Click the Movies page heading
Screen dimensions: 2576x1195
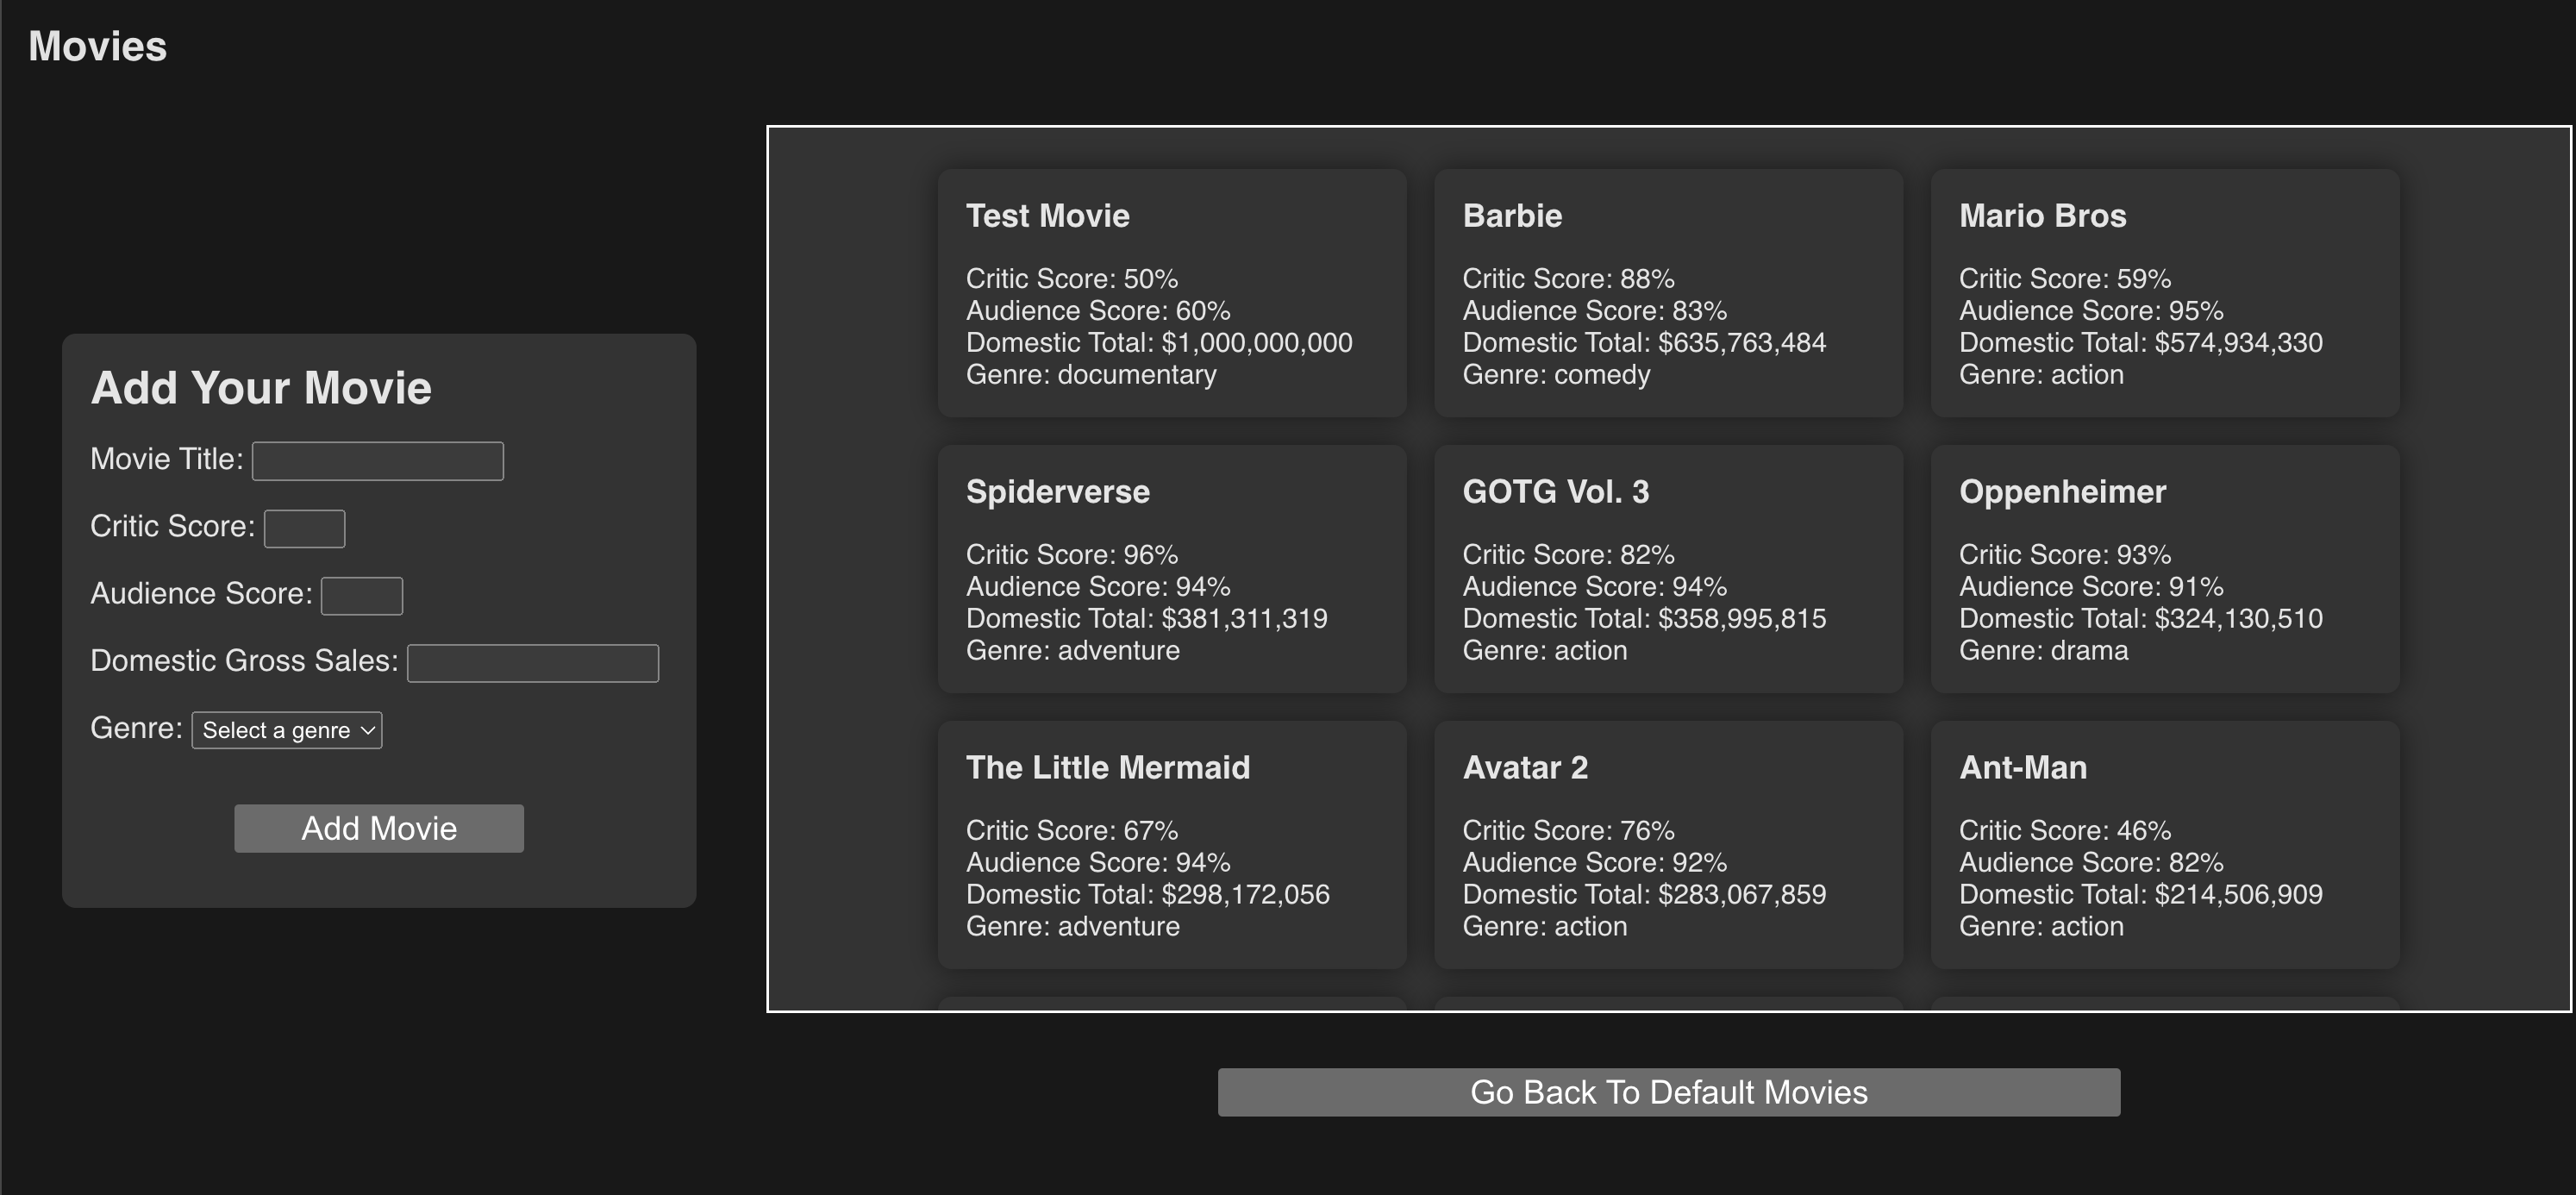point(97,46)
